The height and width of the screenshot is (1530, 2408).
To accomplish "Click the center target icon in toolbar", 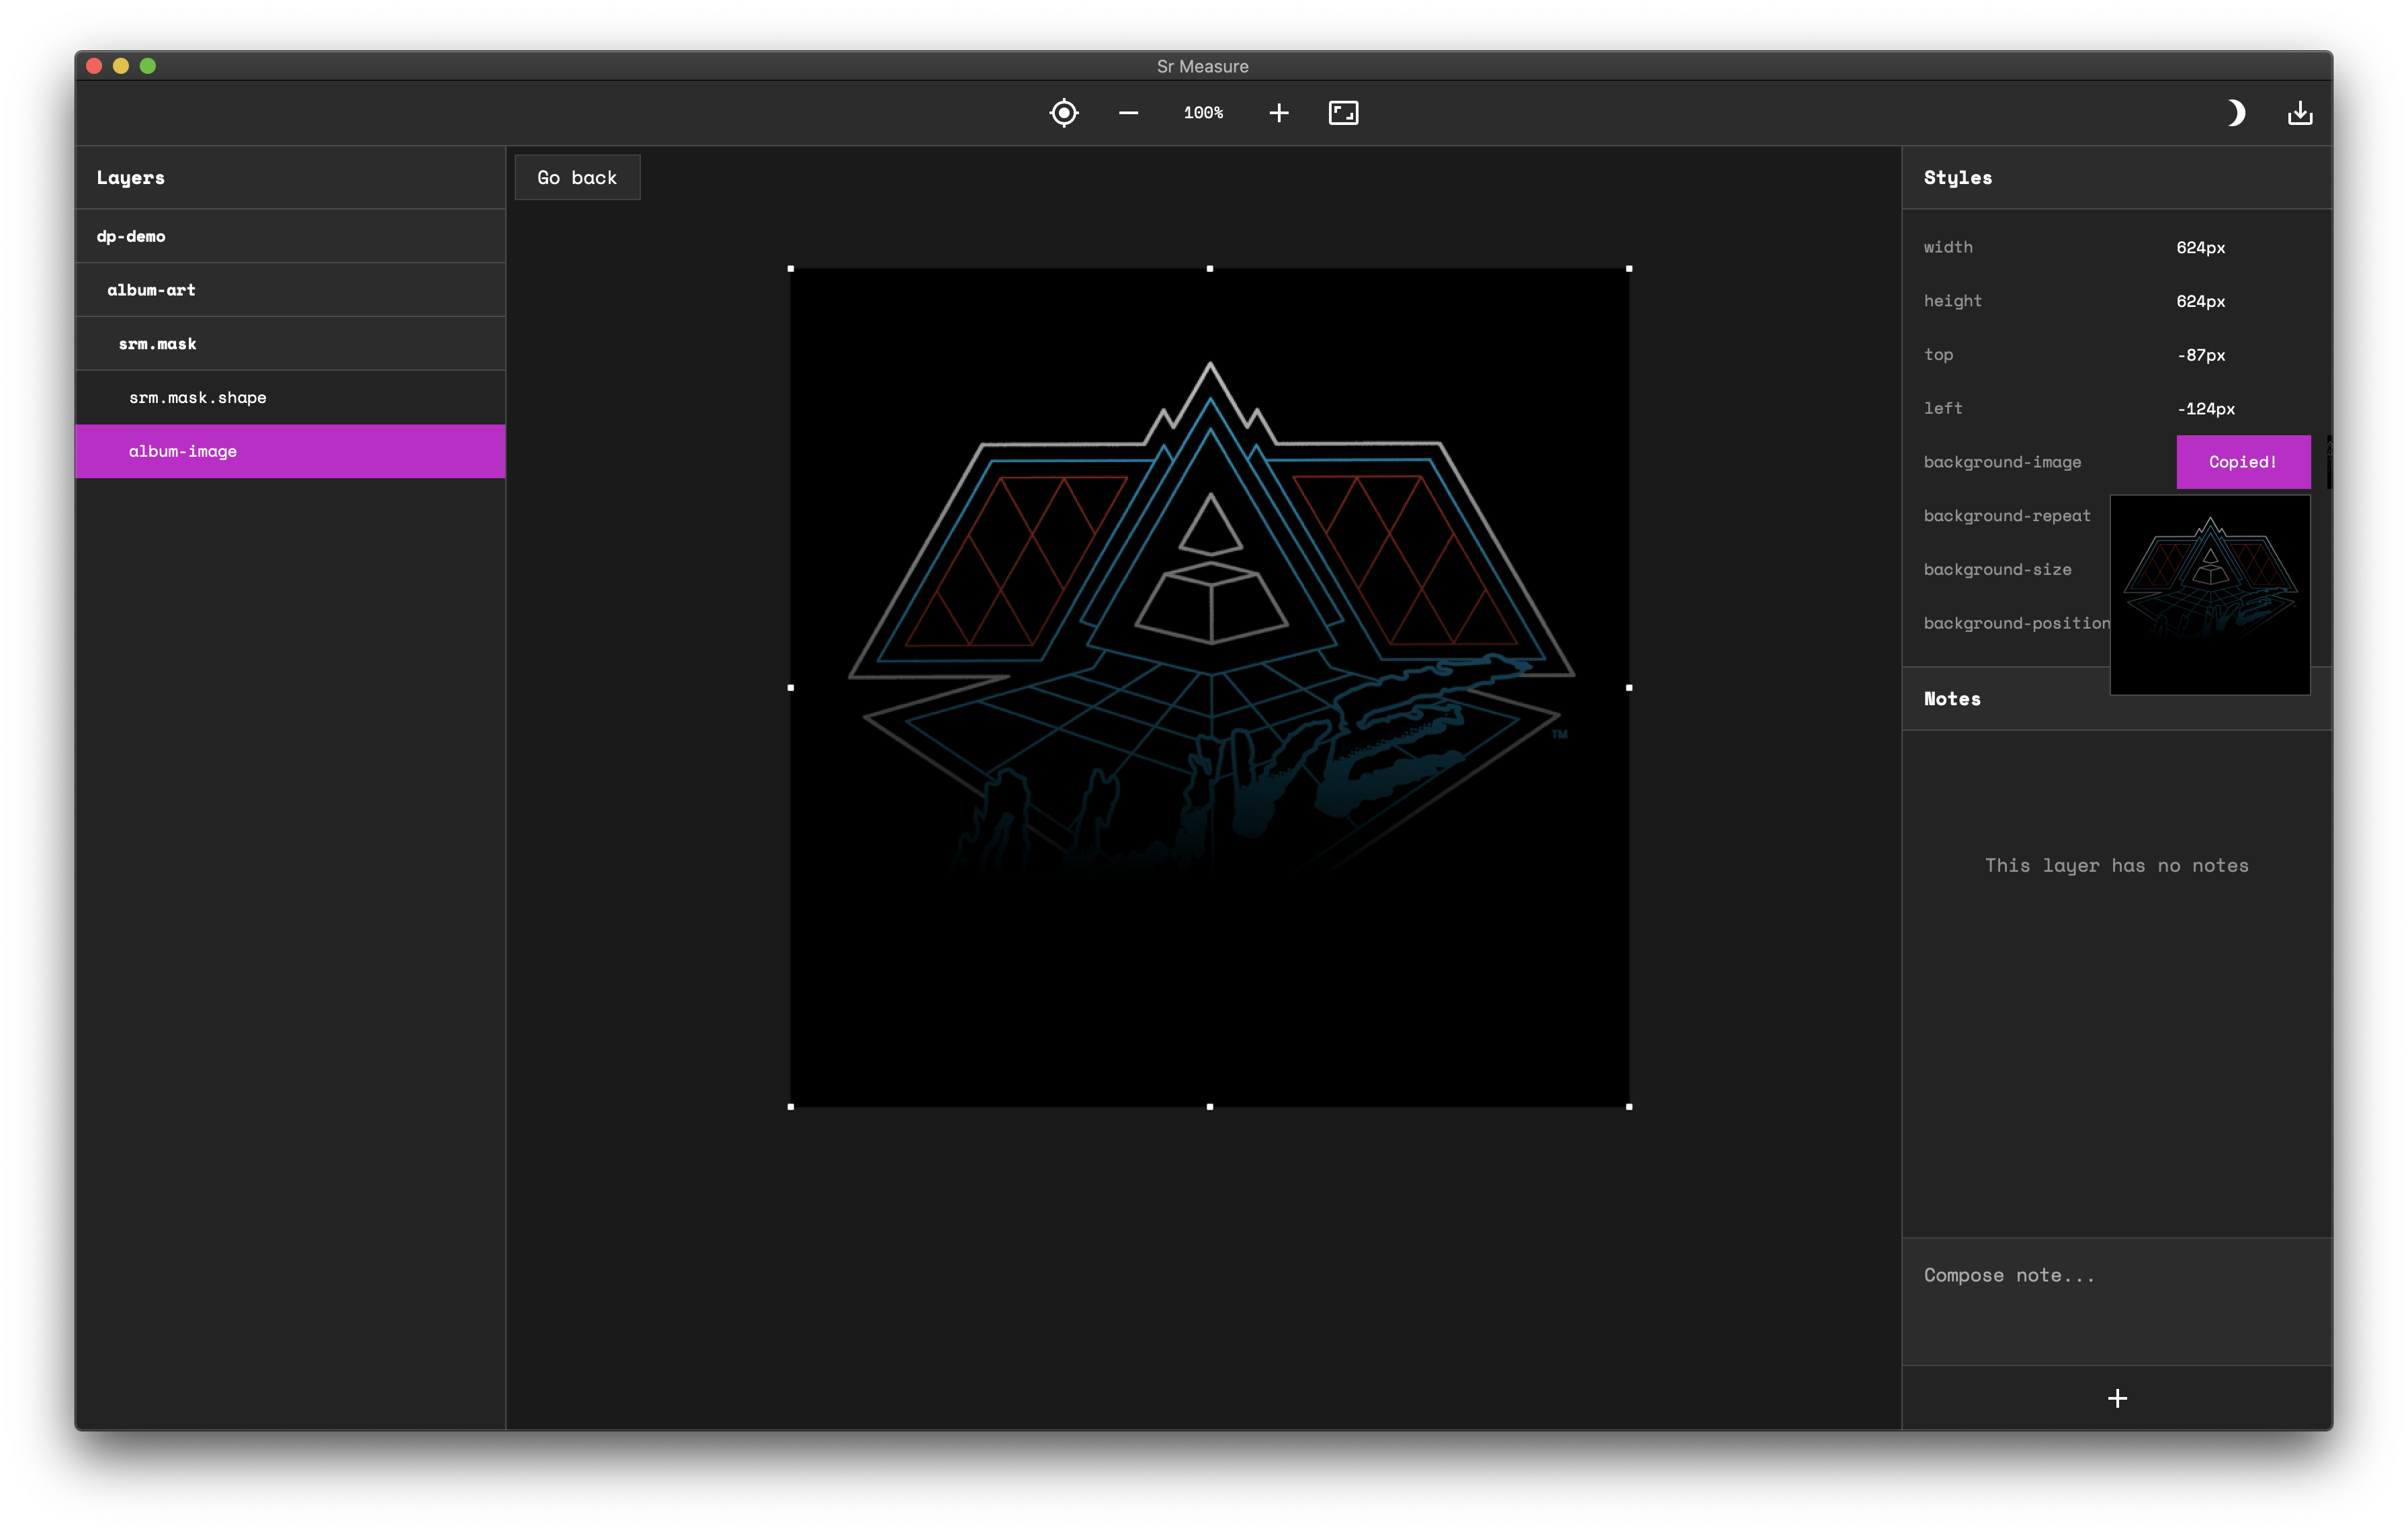I will (1064, 113).
